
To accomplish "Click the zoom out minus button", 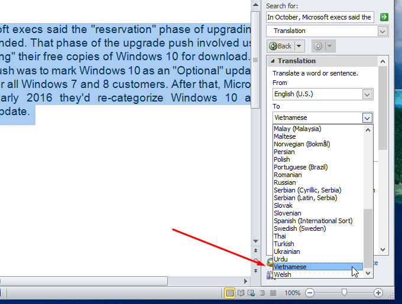I will tap(310, 293).
